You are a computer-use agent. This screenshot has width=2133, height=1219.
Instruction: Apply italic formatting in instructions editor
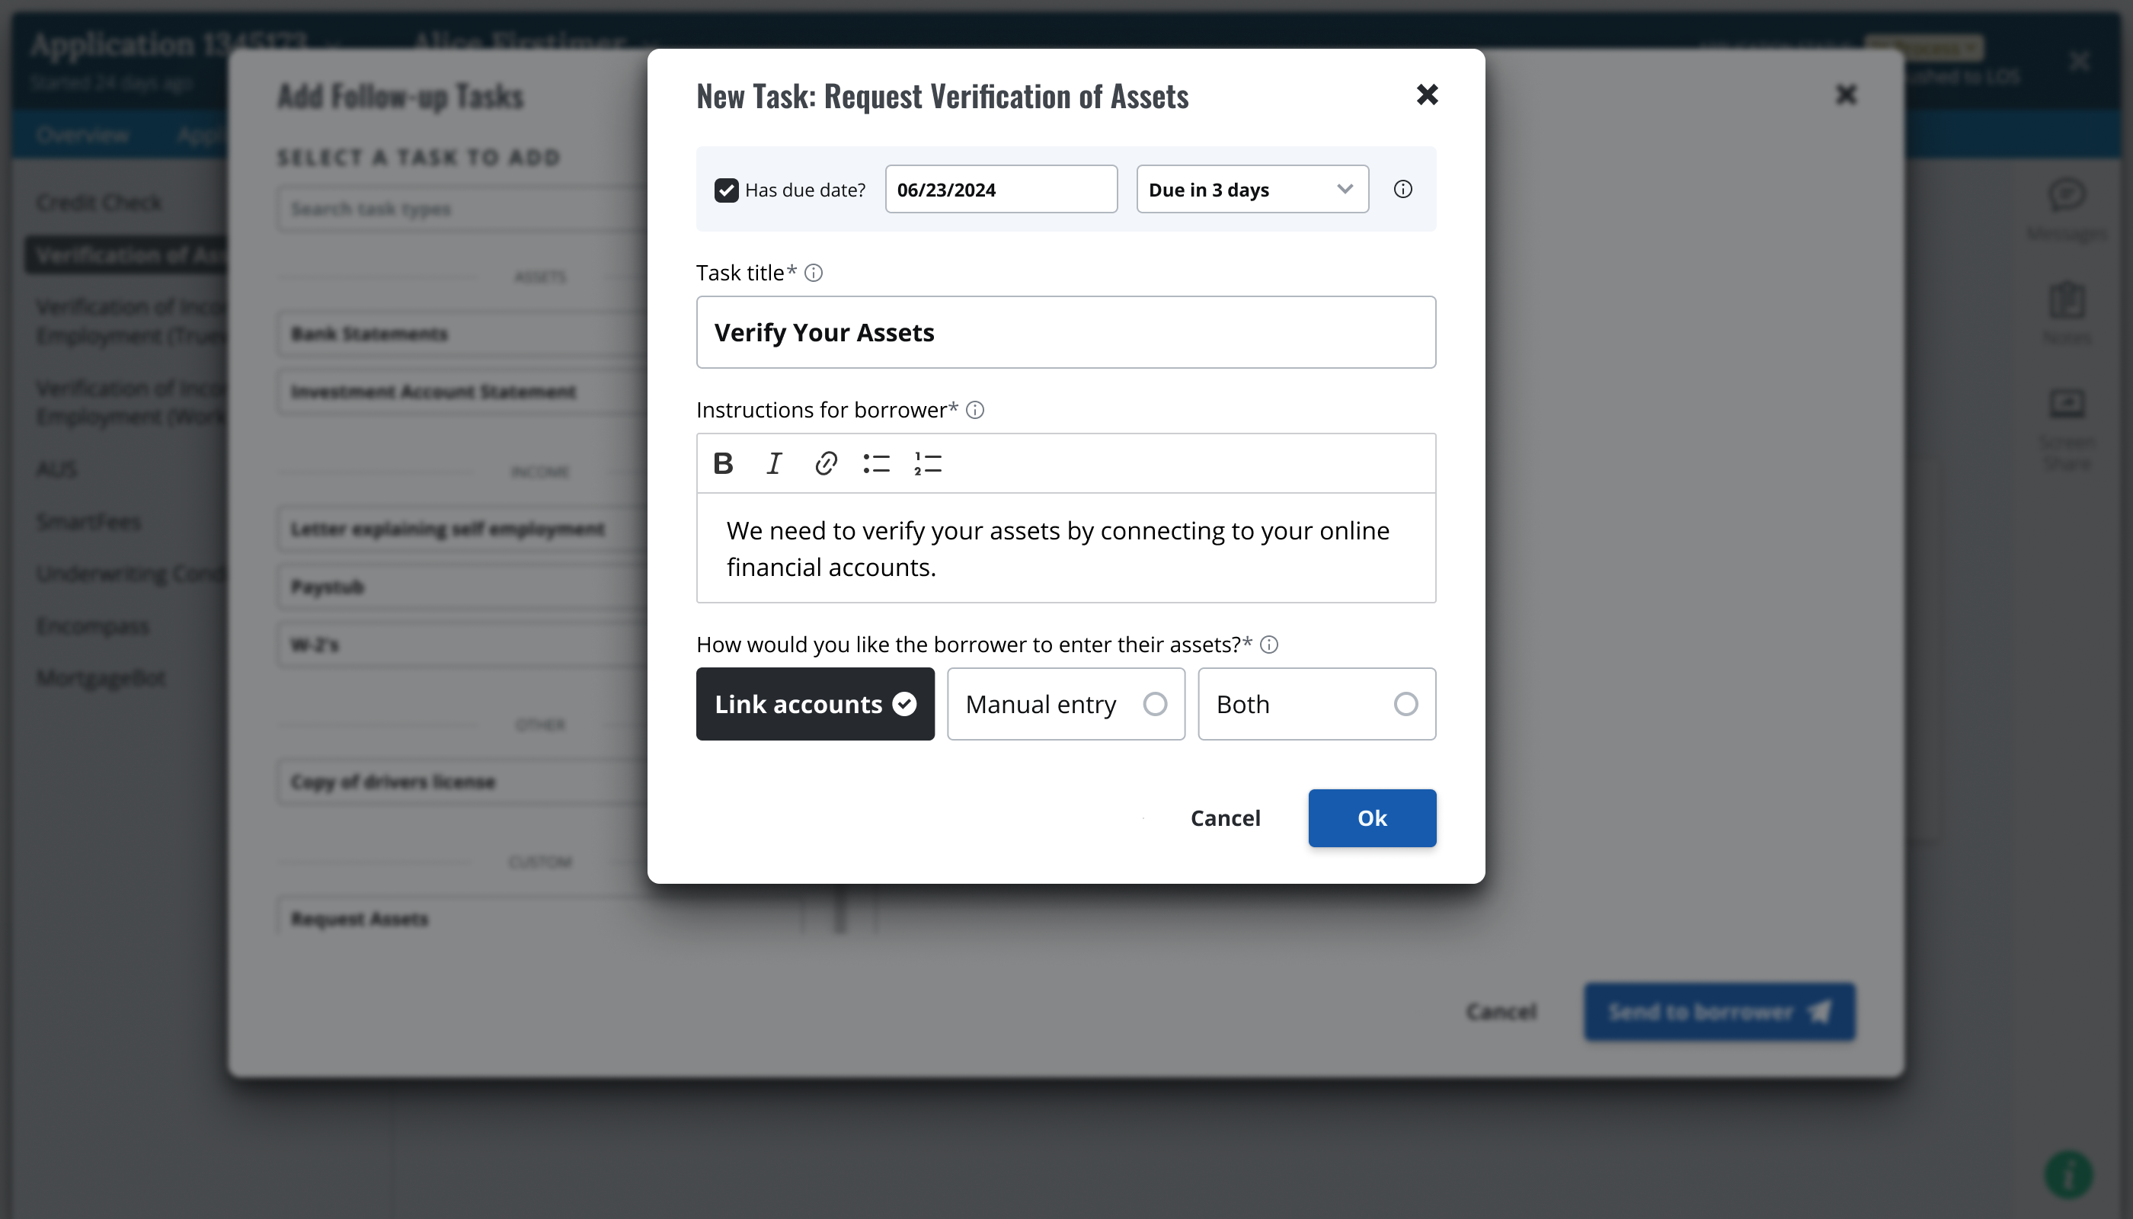774,463
